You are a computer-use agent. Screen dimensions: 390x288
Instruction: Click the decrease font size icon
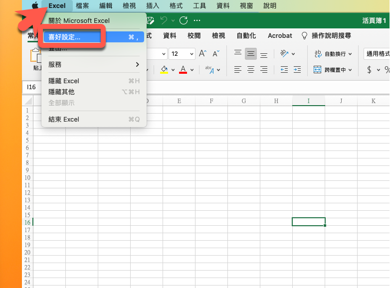[216, 54]
